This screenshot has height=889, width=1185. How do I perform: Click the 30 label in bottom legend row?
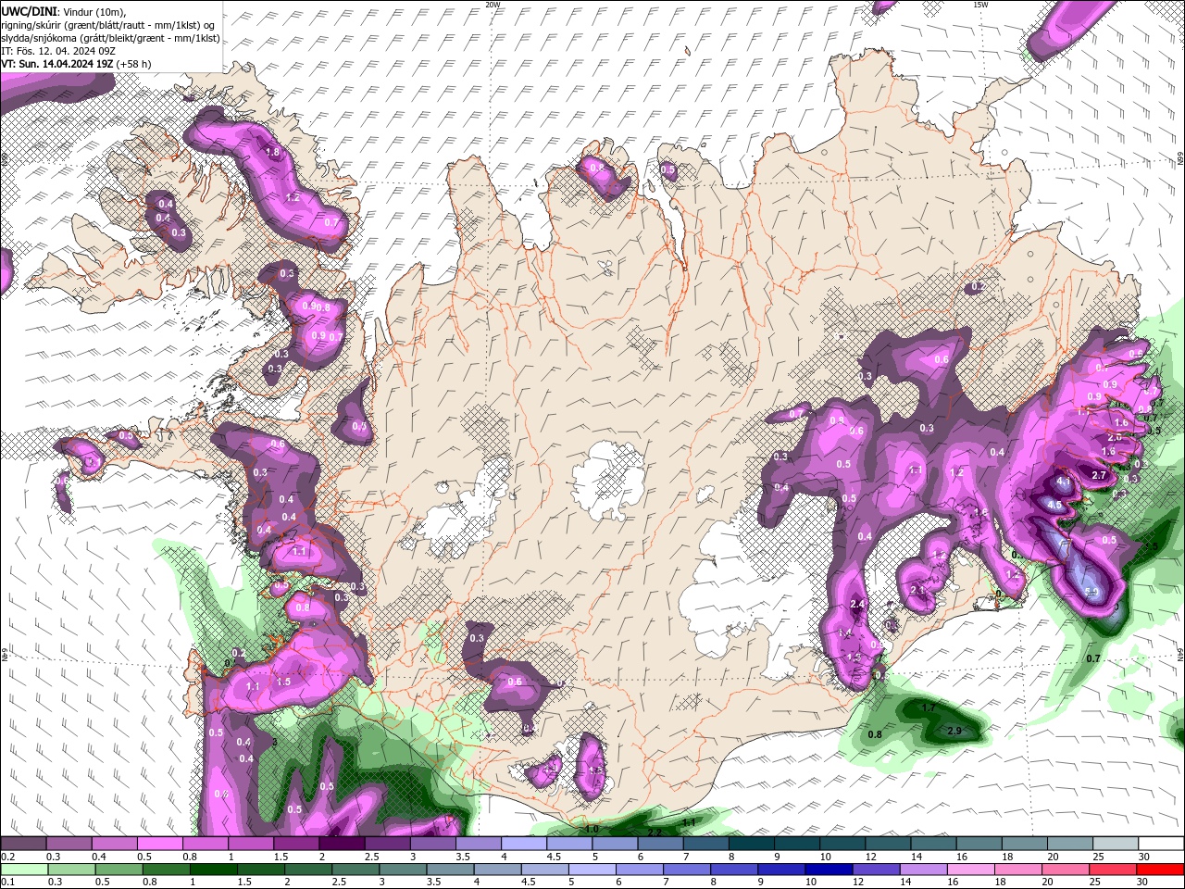click(x=1143, y=883)
